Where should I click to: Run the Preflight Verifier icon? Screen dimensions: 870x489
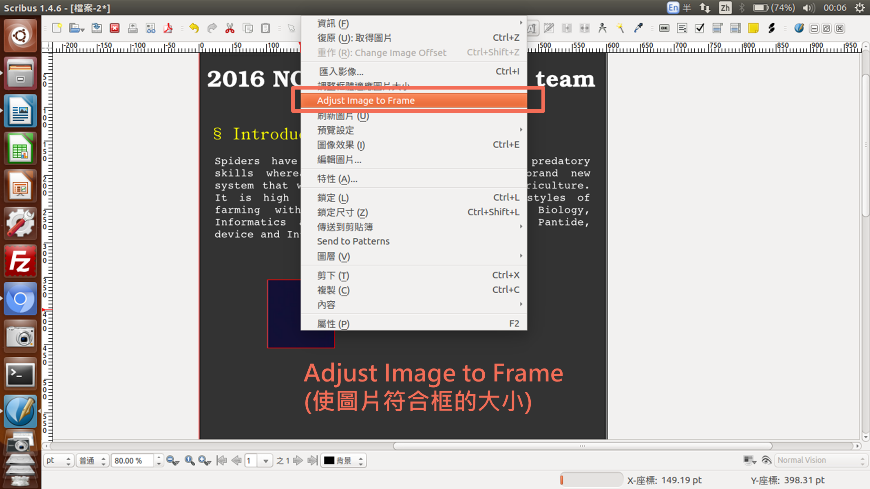150,28
